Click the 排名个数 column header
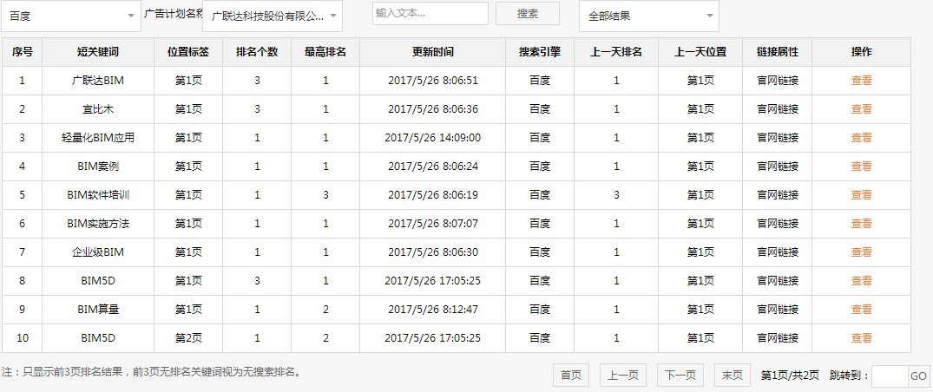 coord(257,52)
